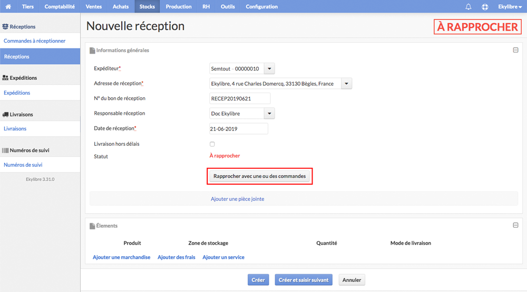Select the Stocks menu
527x292 pixels.
tap(147, 6)
